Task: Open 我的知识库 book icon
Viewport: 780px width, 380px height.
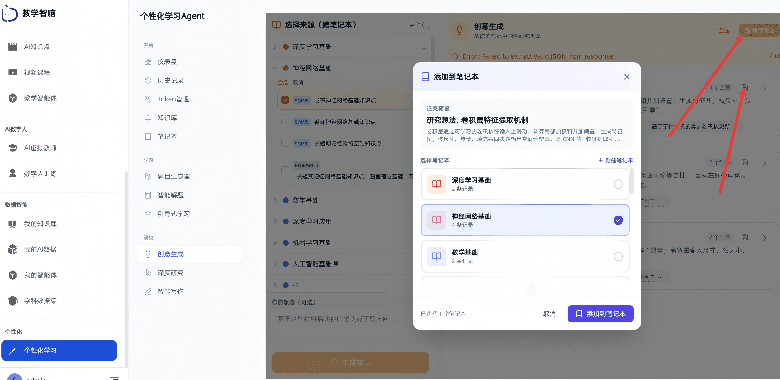Action: tap(13, 224)
